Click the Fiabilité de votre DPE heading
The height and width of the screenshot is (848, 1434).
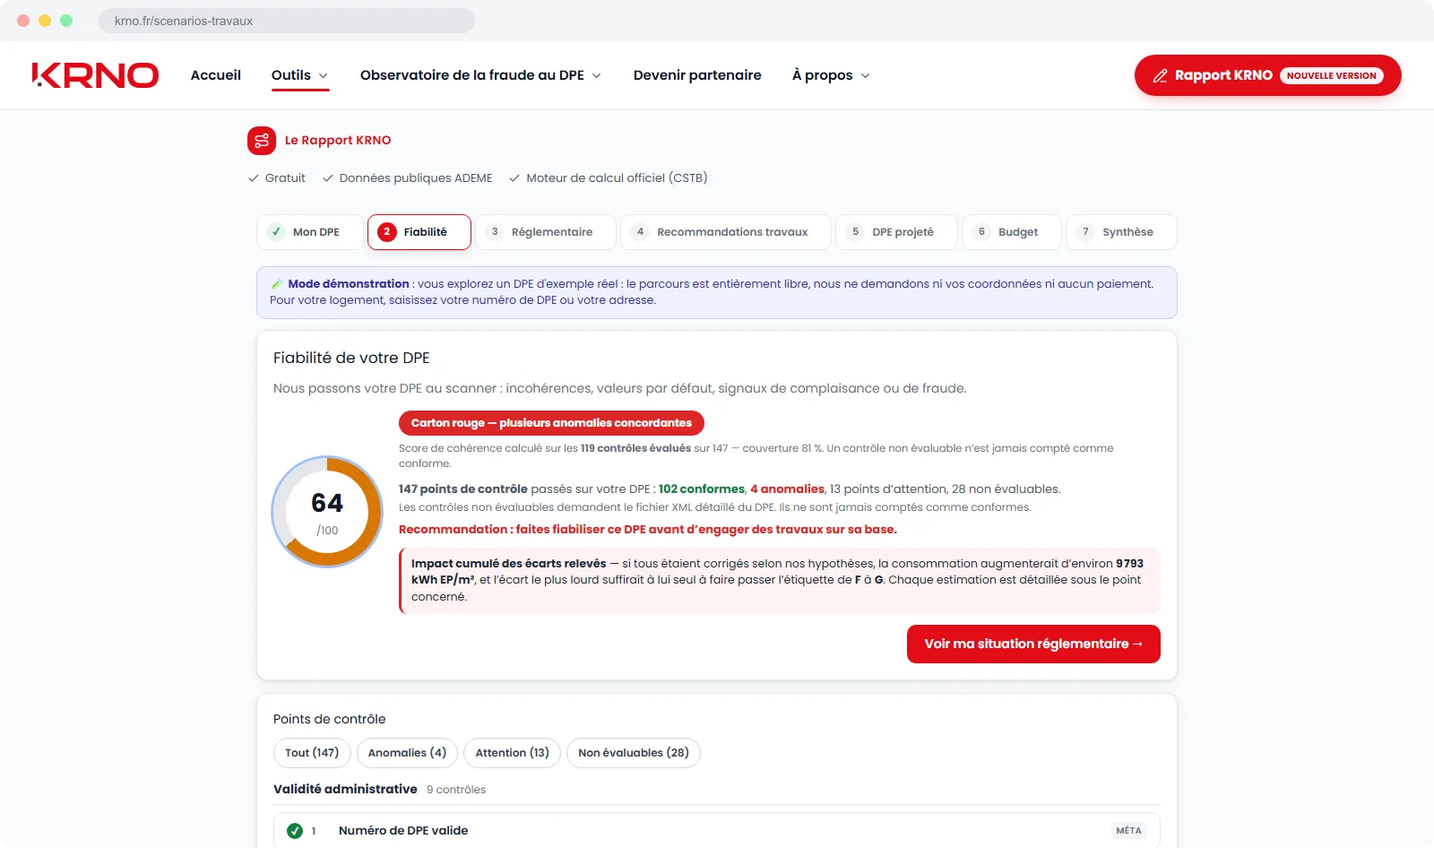click(351, 358)
